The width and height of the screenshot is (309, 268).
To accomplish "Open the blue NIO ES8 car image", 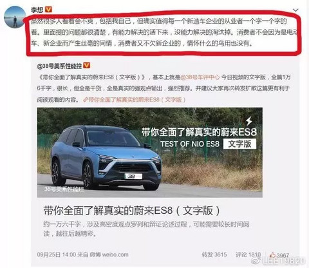I will tap(149, 153).
